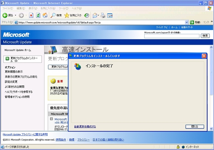Open 日本での個人情報の取り扱い footer link
214x150 pixels.
(108, 140)
